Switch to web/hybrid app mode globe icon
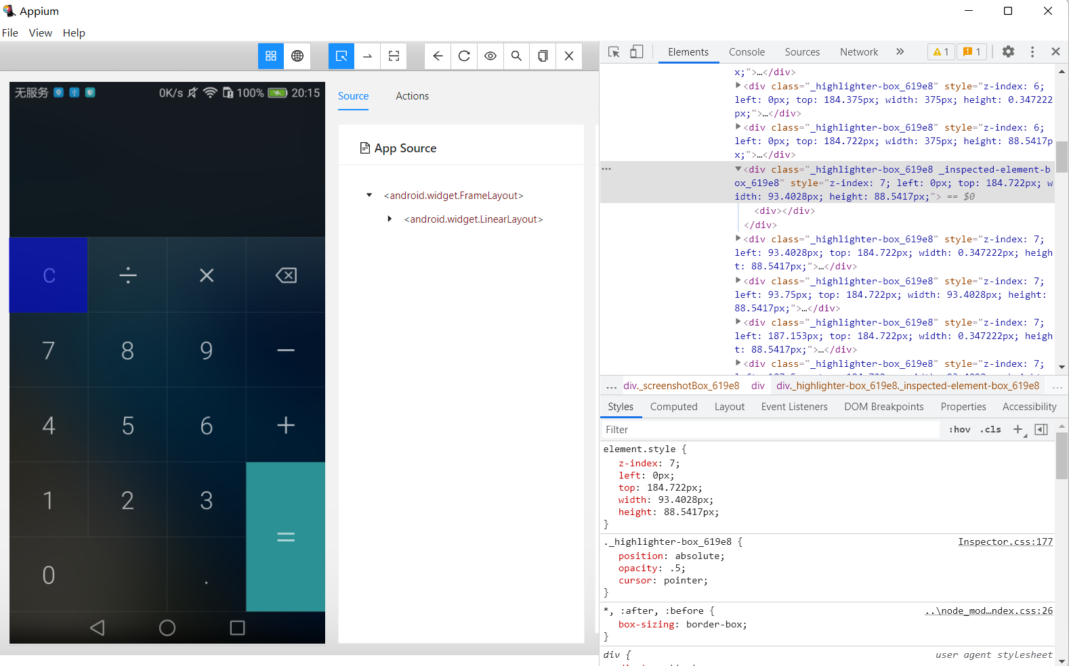The height and width of the screenshot is (666, 1069). [x=297, y=56]
